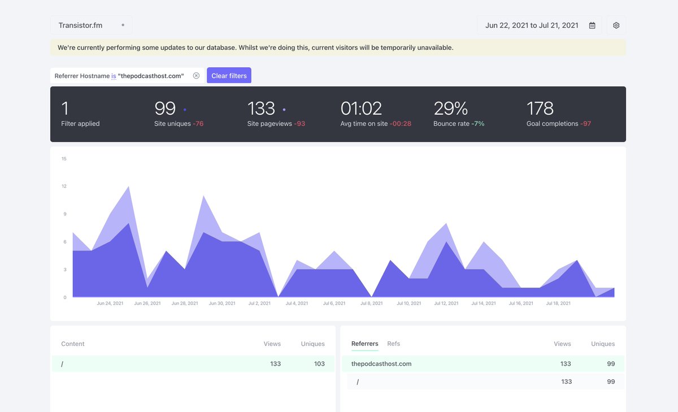This screenshot has width=678, height=412.
Task: Select thepodcasthost.com referrer row
Action: (x=381, y=364)
